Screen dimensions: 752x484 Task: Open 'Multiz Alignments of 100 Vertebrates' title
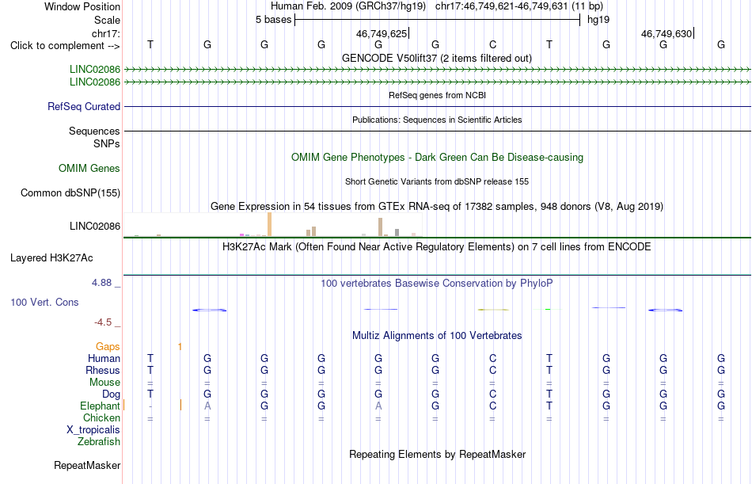tap(437, 336)
